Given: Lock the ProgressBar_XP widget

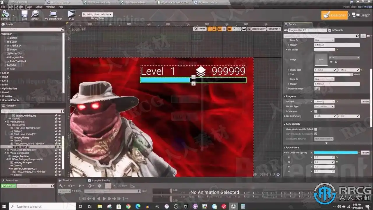Looking at the screenshot, I should 56,147.
